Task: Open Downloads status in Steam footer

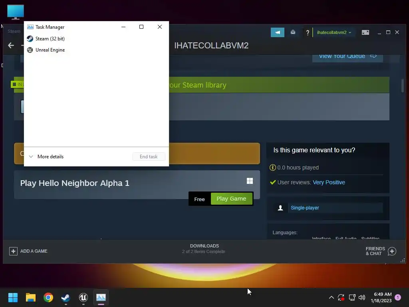Action: click(204, 249)
